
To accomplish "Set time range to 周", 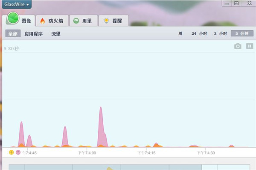I will pos(180,33).
